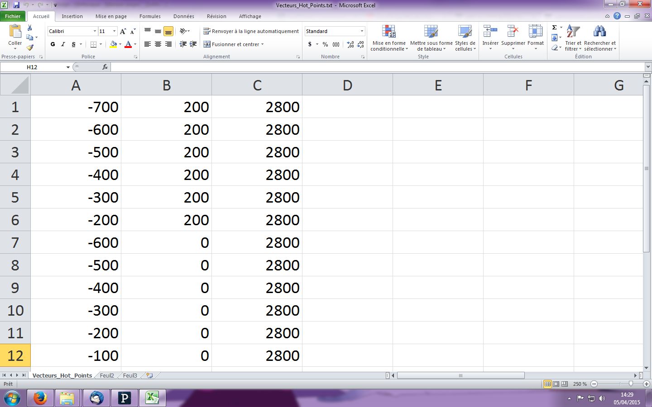The image size is (652, 407).
Task: Open the Fusionner et centrer dropdown arrow
Action: click(x=263, y=44)
